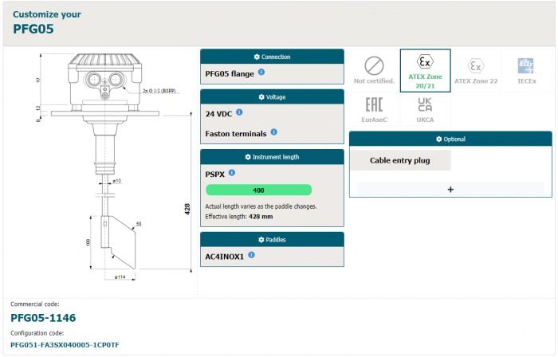Expand the Paddles section header

pyautogui.click(x=272, y=239)
